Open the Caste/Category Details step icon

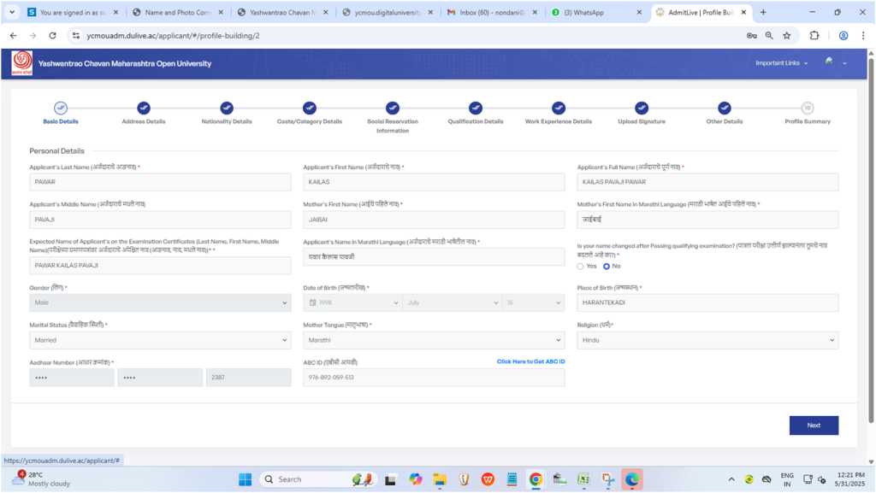pyautogui.click(x=310, y=108)
